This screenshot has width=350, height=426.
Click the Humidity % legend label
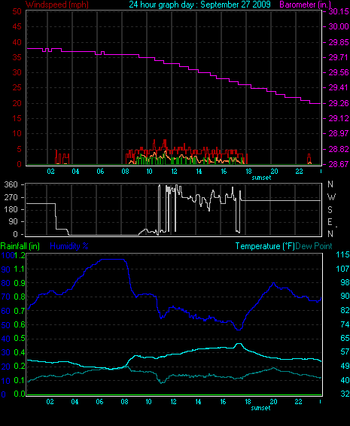coord(69,246)
